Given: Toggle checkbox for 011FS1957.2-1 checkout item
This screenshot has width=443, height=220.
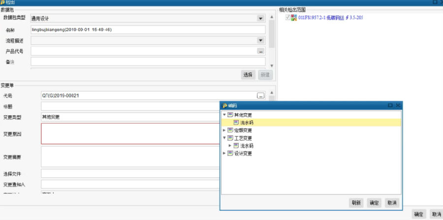Looking at the screenshot, I should tap(287, 18).
